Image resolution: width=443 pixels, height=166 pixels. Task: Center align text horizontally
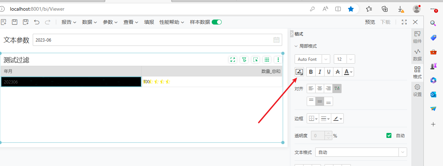coord(320,89)
